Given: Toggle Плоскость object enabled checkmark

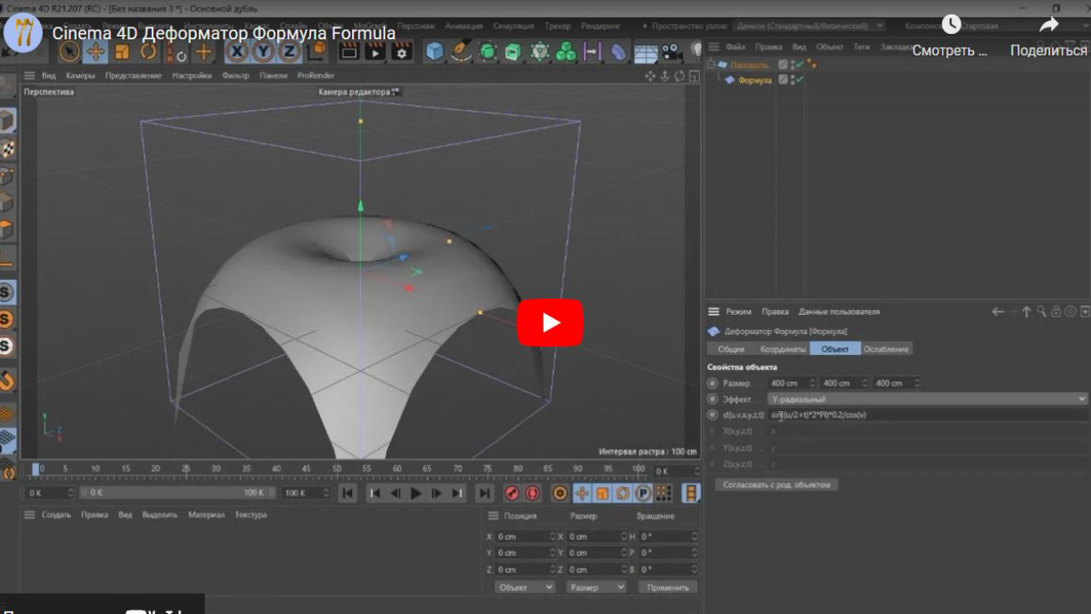Looking at the screenshot, I should [800, 65].
